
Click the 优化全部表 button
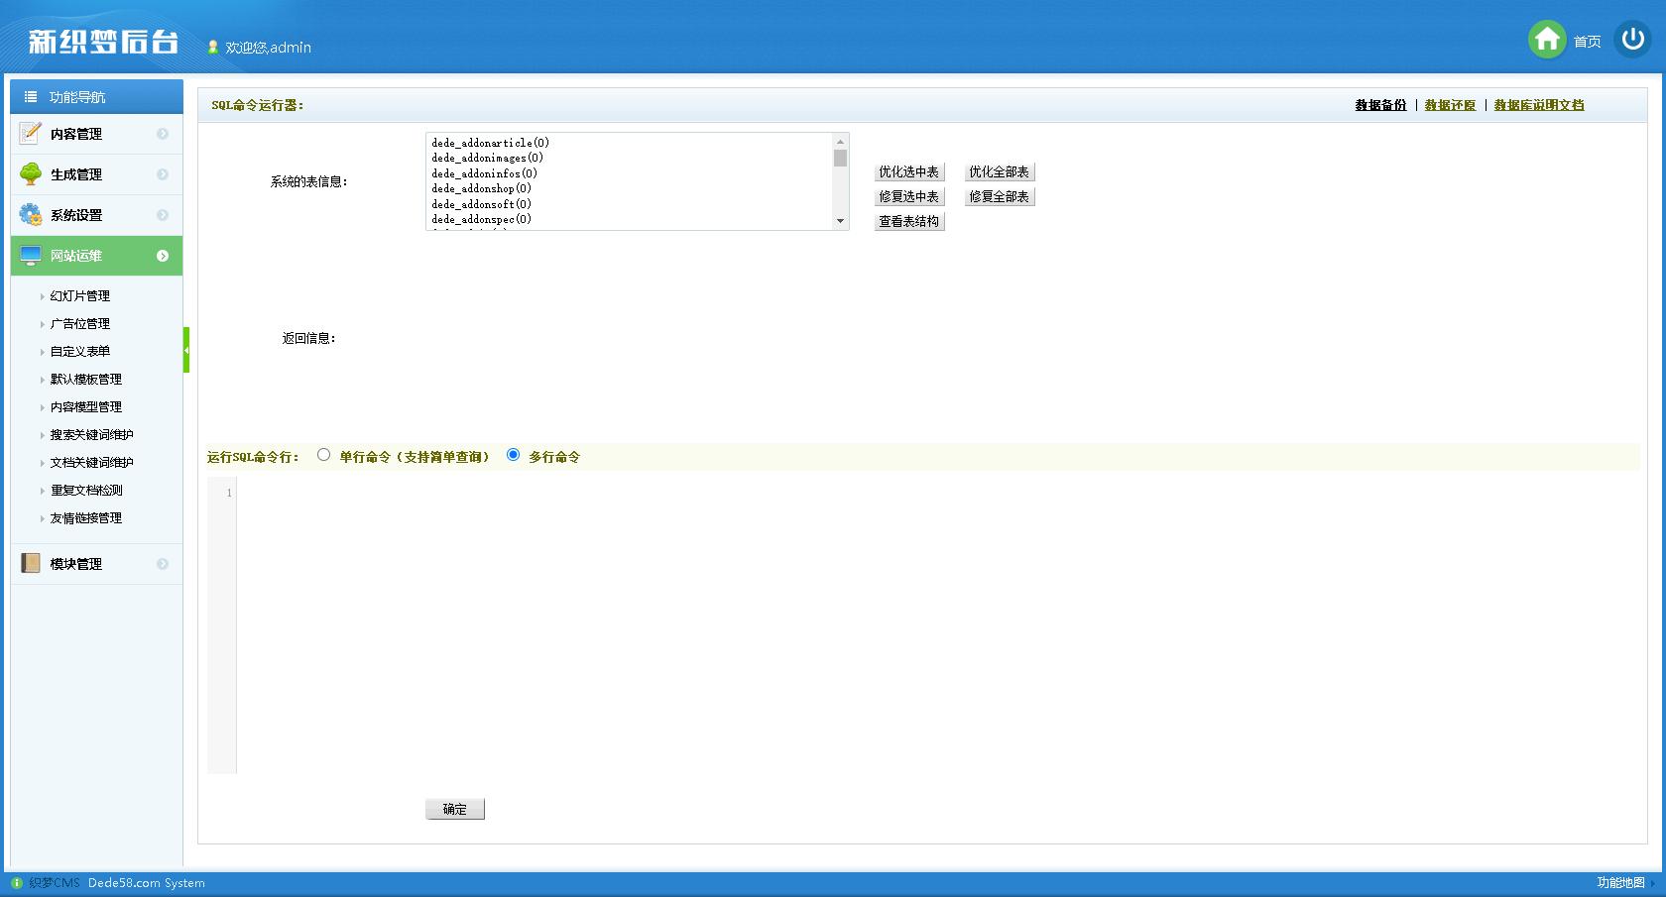[x=999, y=170]
